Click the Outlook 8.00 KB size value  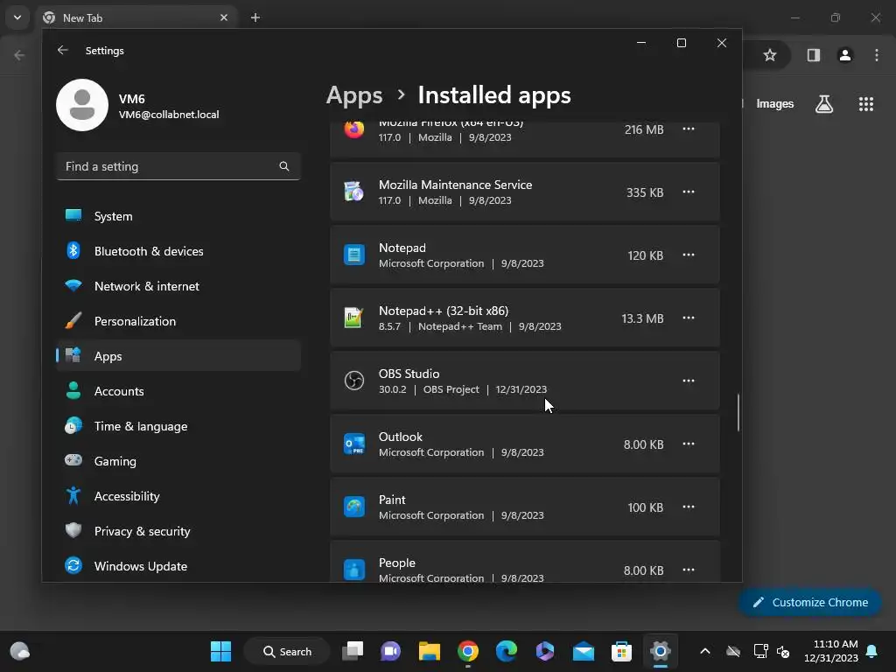643,444
